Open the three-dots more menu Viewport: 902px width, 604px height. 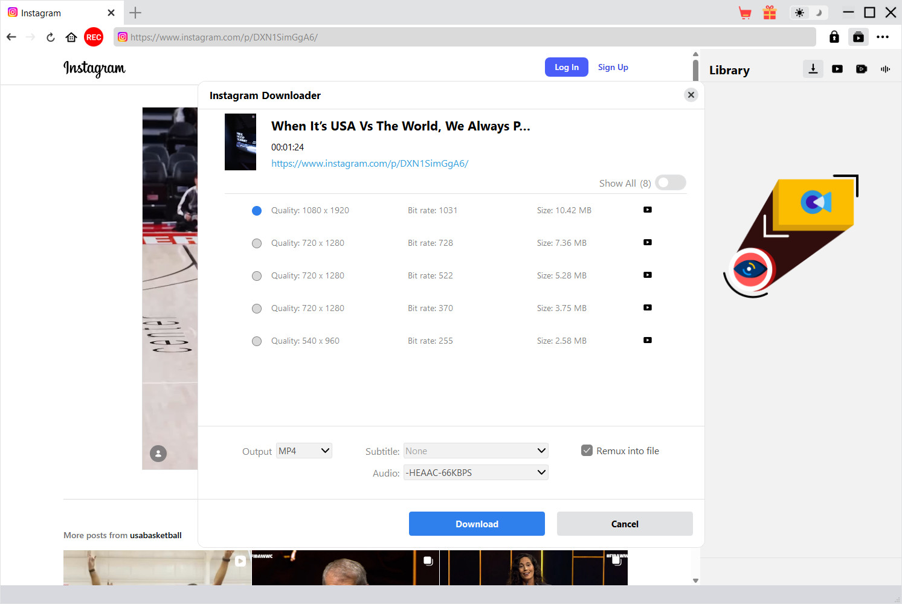(x=883, y=37)
